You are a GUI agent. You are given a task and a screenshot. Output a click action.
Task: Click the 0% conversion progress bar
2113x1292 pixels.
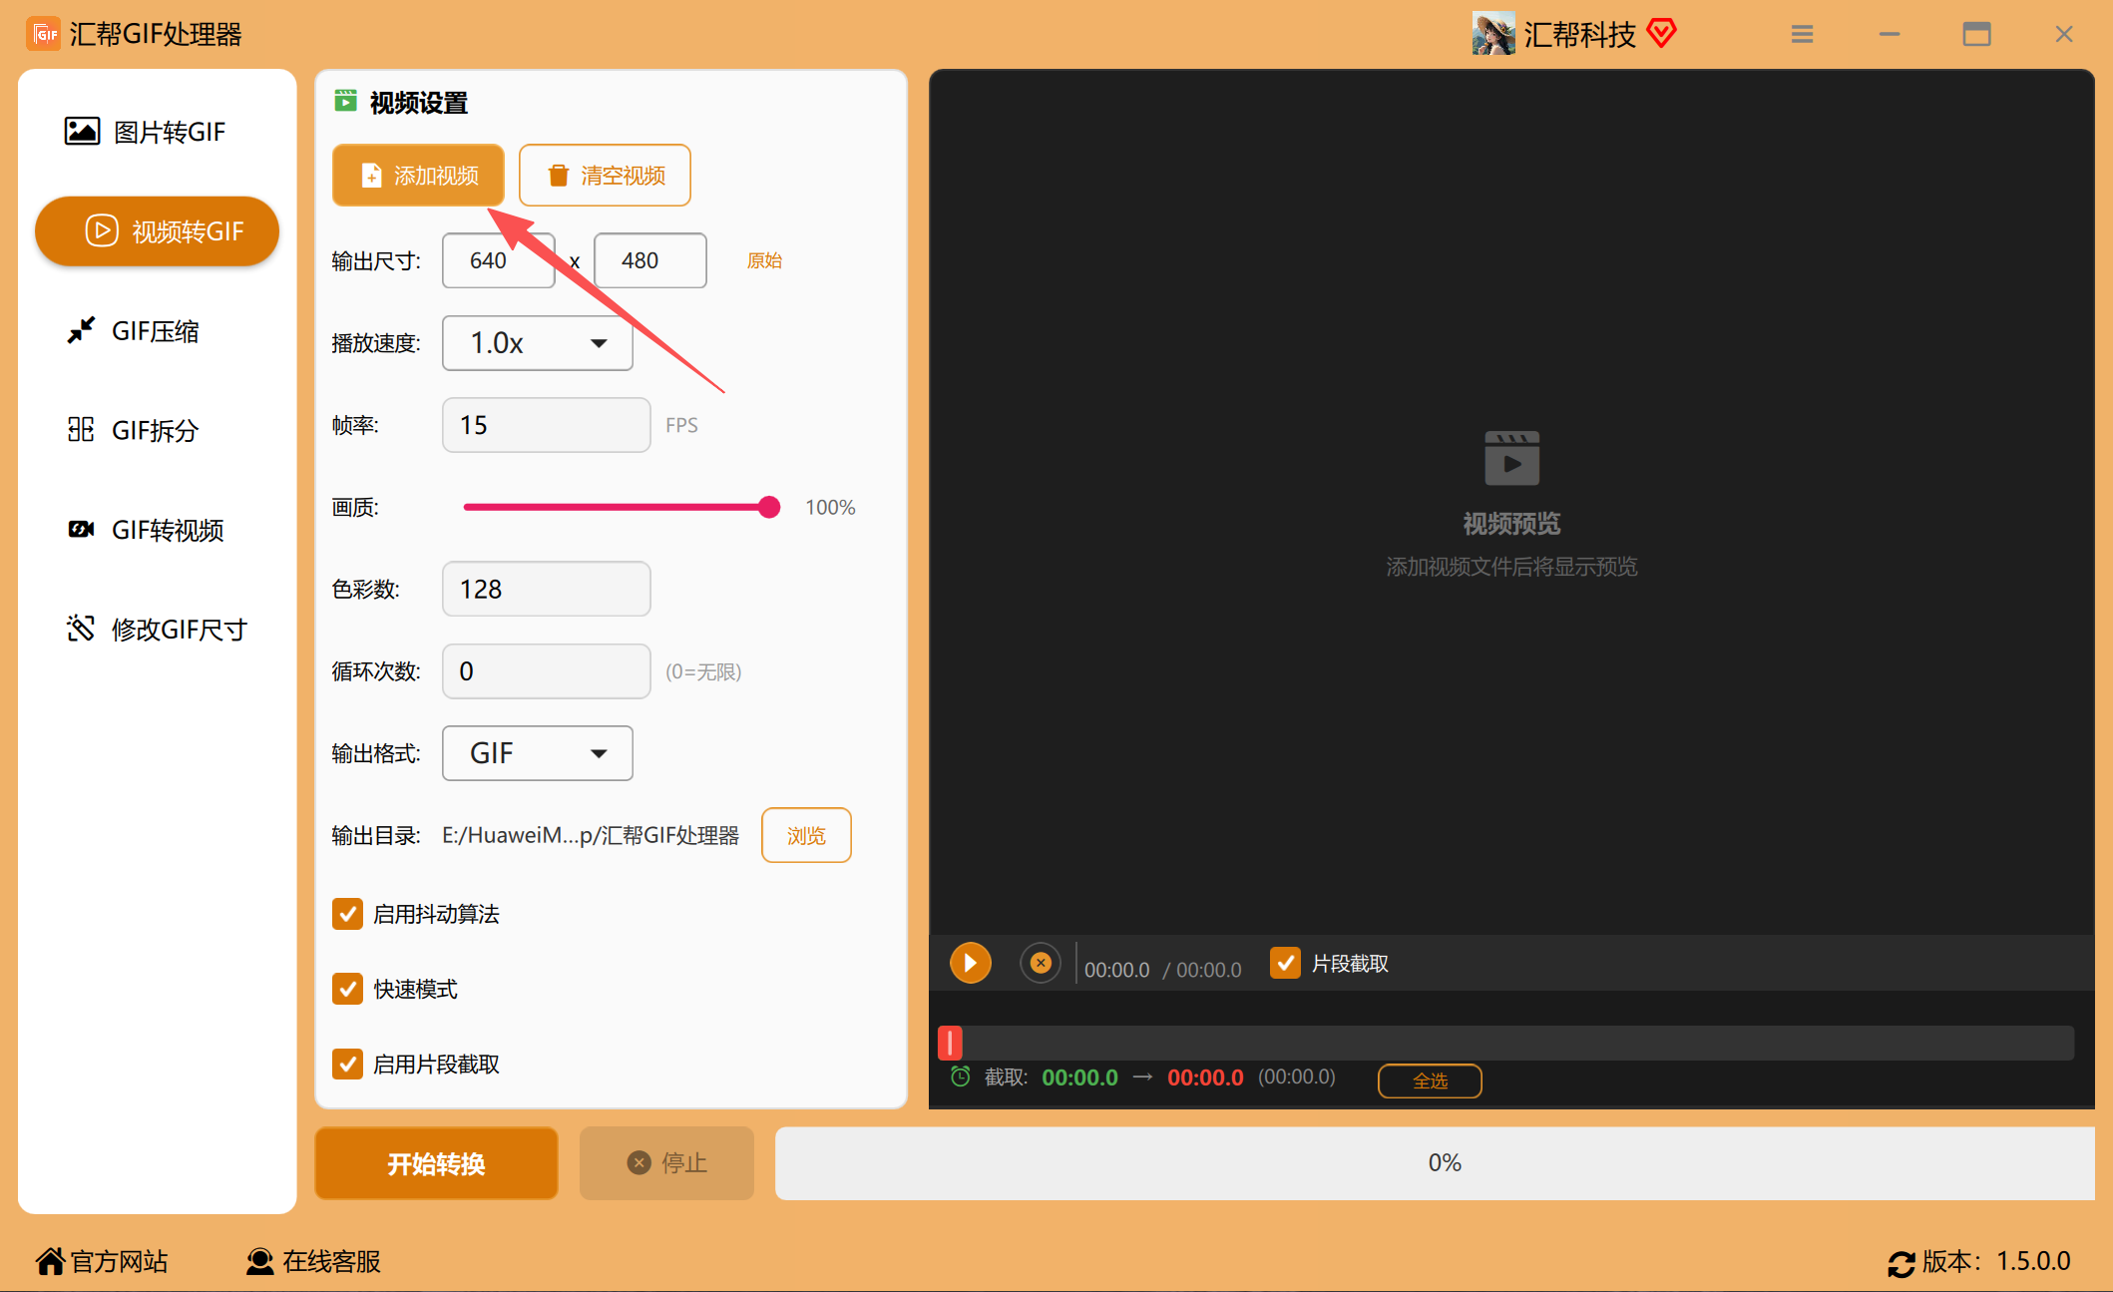1435,1163
